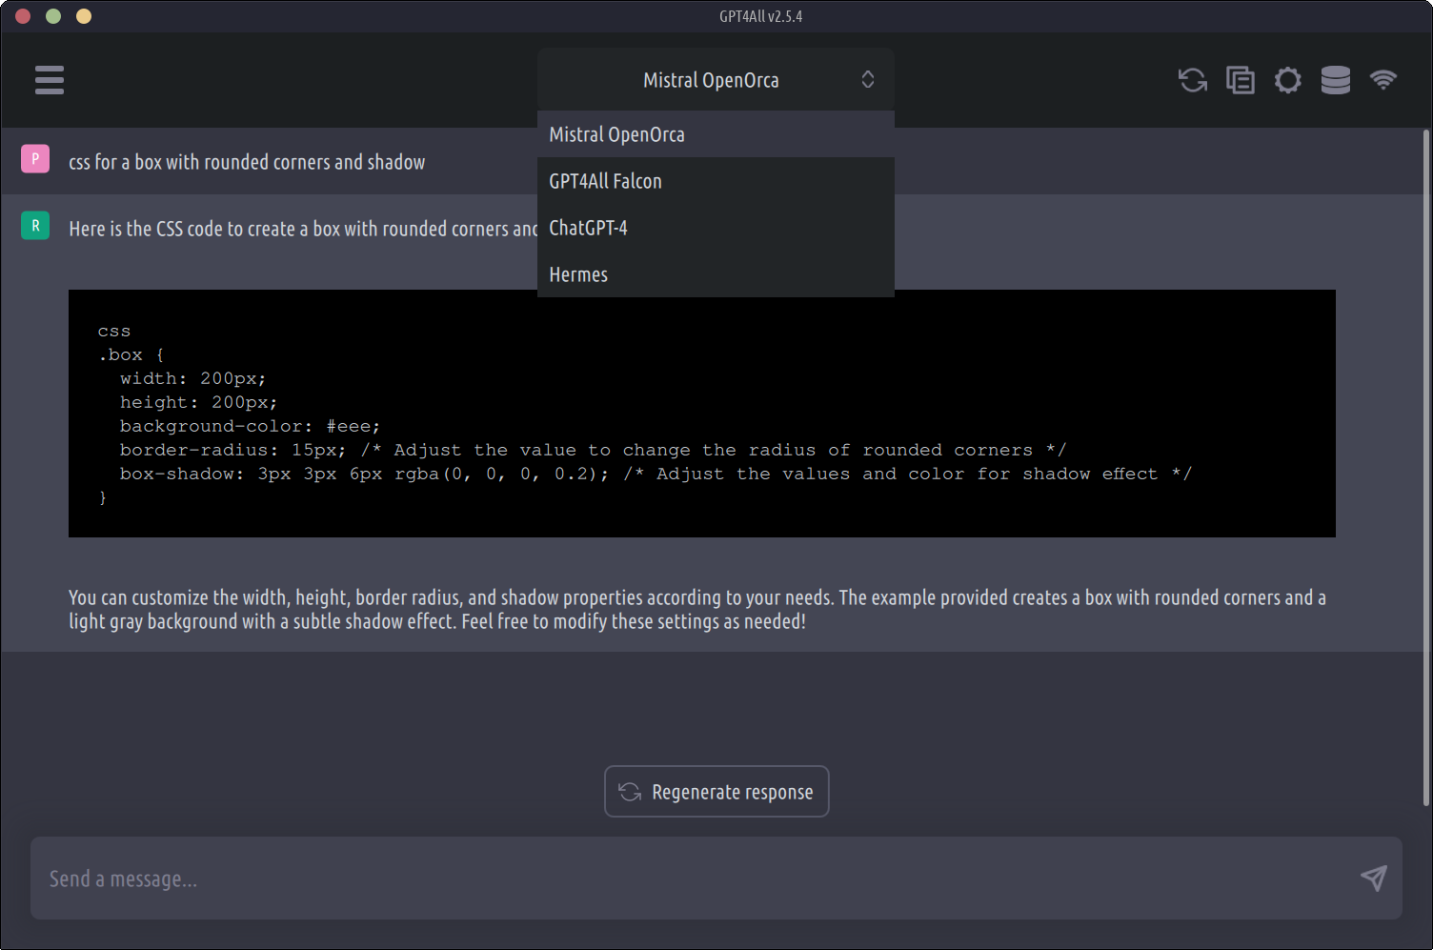1433x950 pixels.
Task: Click the reload model icon
Action: click(x=1193, y=80)
